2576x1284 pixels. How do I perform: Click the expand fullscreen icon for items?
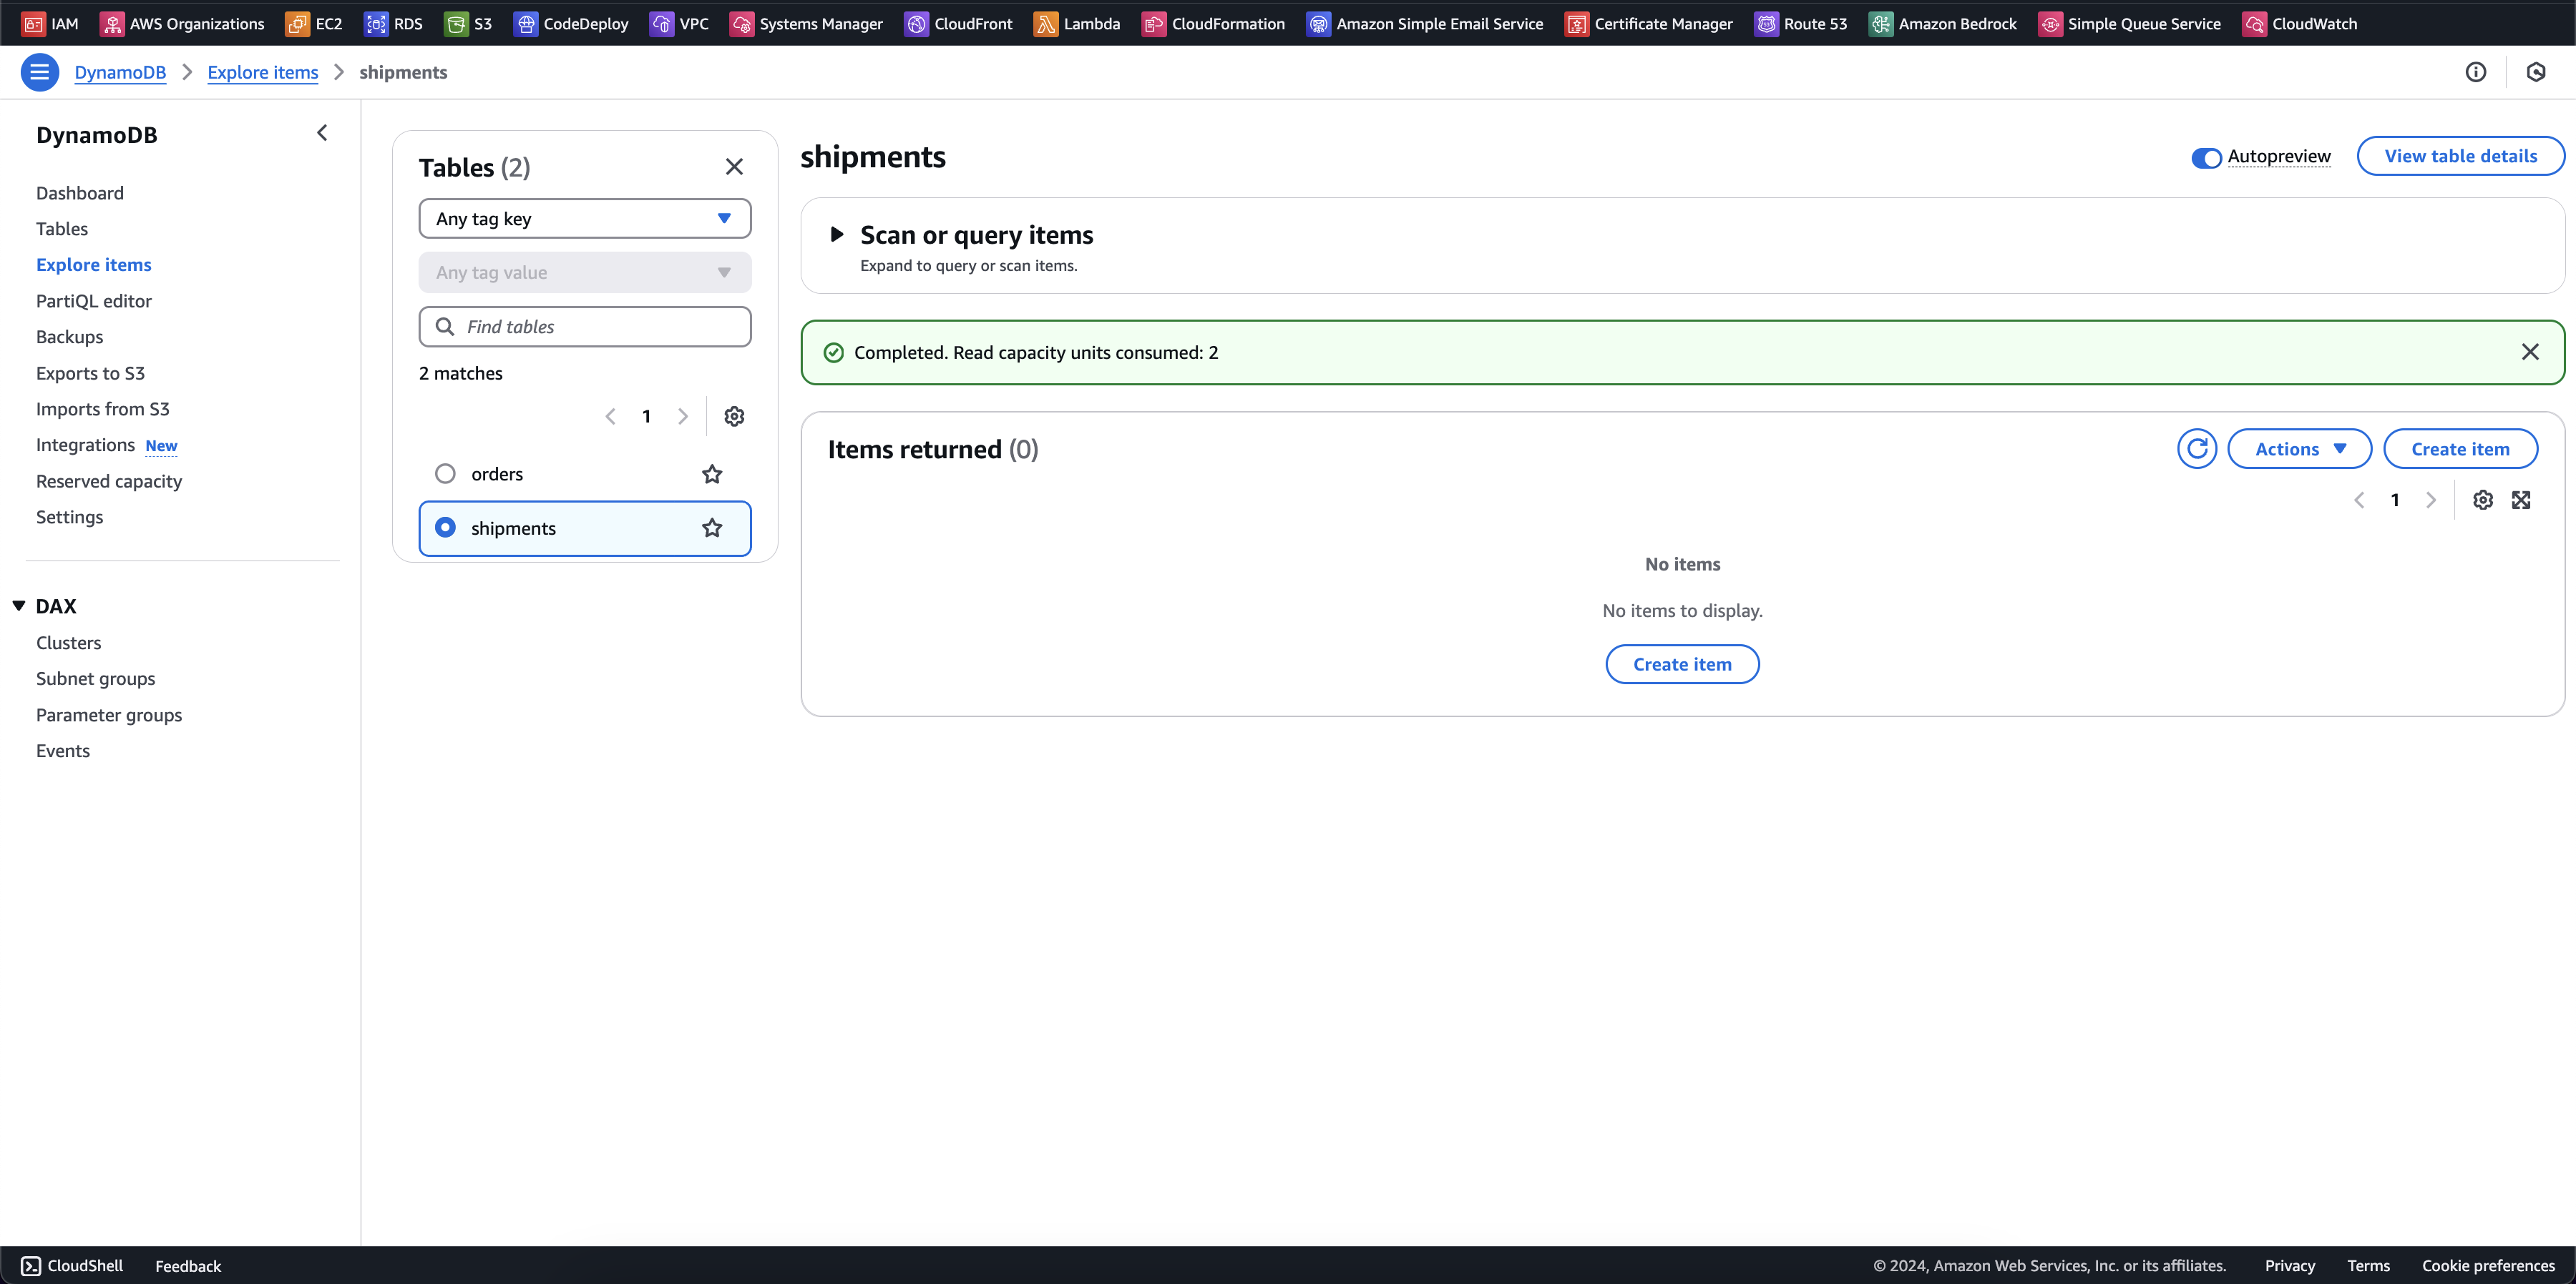(2520, 499)
